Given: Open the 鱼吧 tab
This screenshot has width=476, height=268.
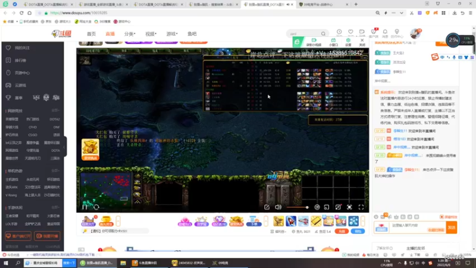Looking at the screenshot, I should pos(192,34).
